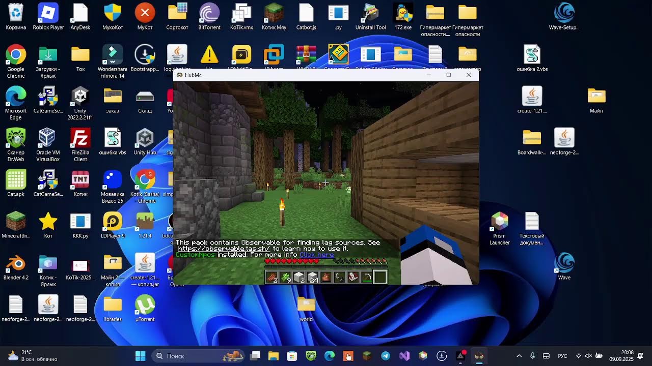Select the Текстовый докумен... text file
Screen dimensions: 652x366
pyautogui.click(x=532, y=229)
